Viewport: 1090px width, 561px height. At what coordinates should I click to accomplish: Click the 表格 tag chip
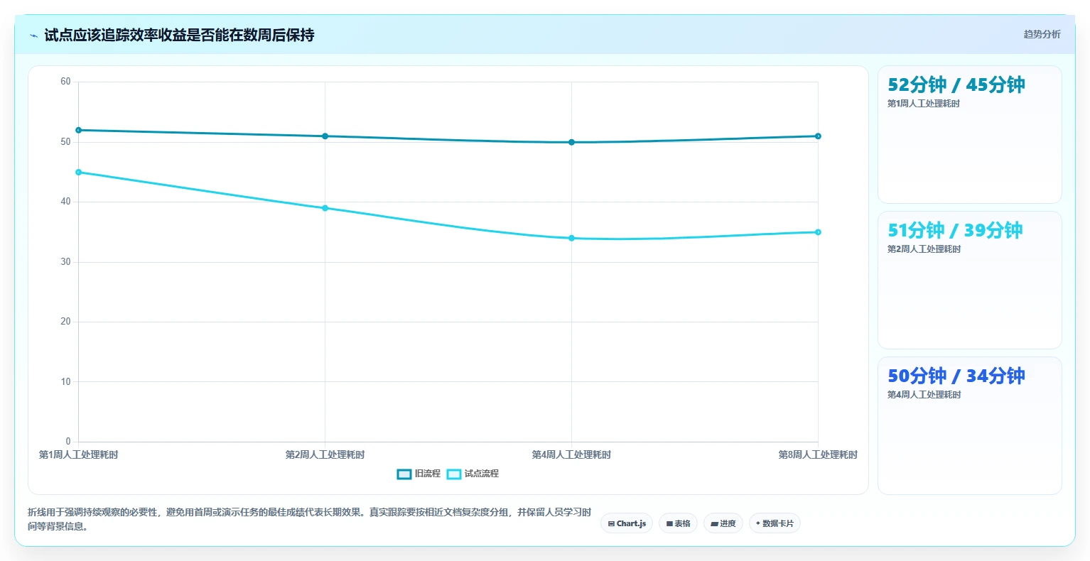[679, 523]
